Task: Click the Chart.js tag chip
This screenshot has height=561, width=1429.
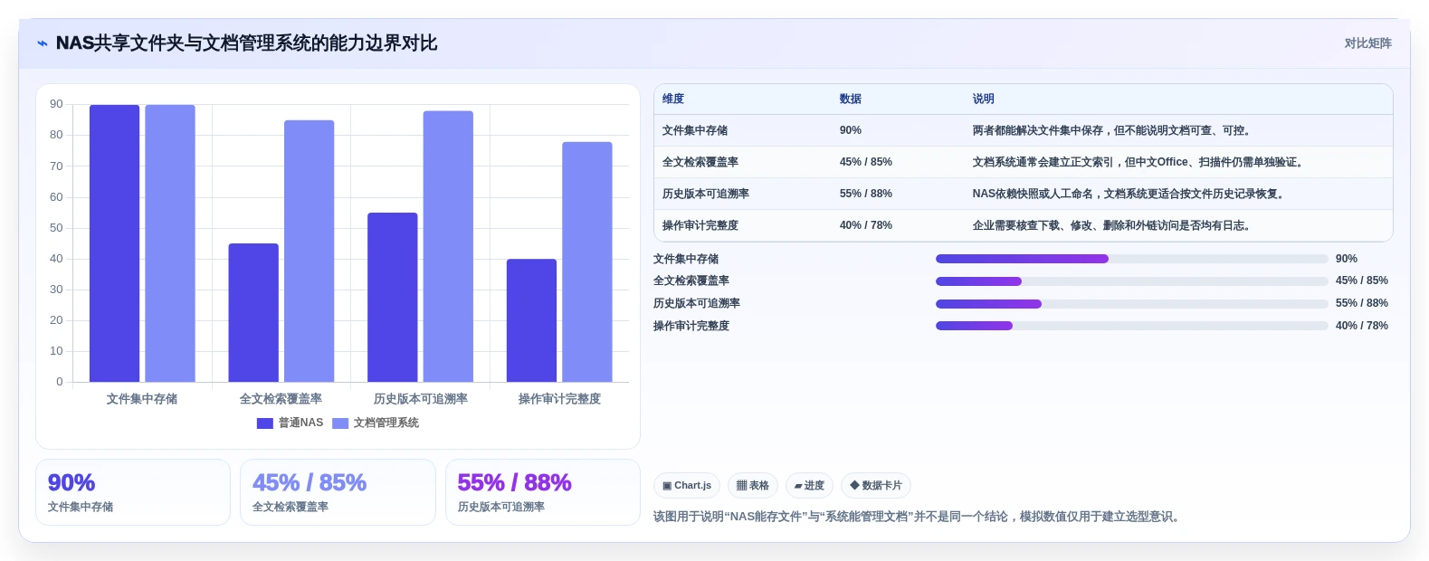Action: (x=687, y=486)
